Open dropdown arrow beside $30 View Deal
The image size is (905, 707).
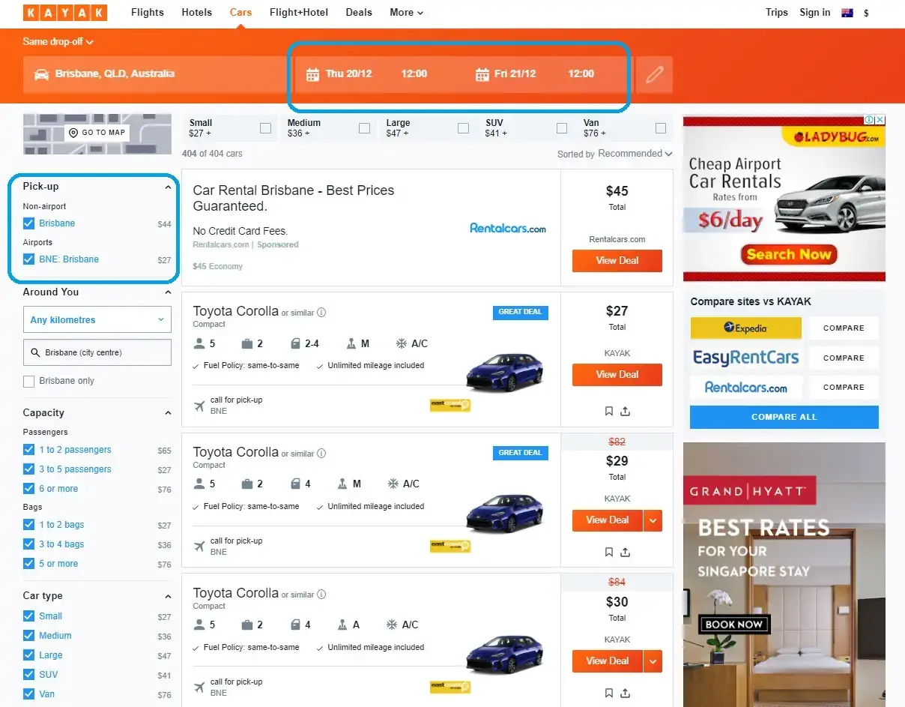pyautogui.click(x=653, y=661)
